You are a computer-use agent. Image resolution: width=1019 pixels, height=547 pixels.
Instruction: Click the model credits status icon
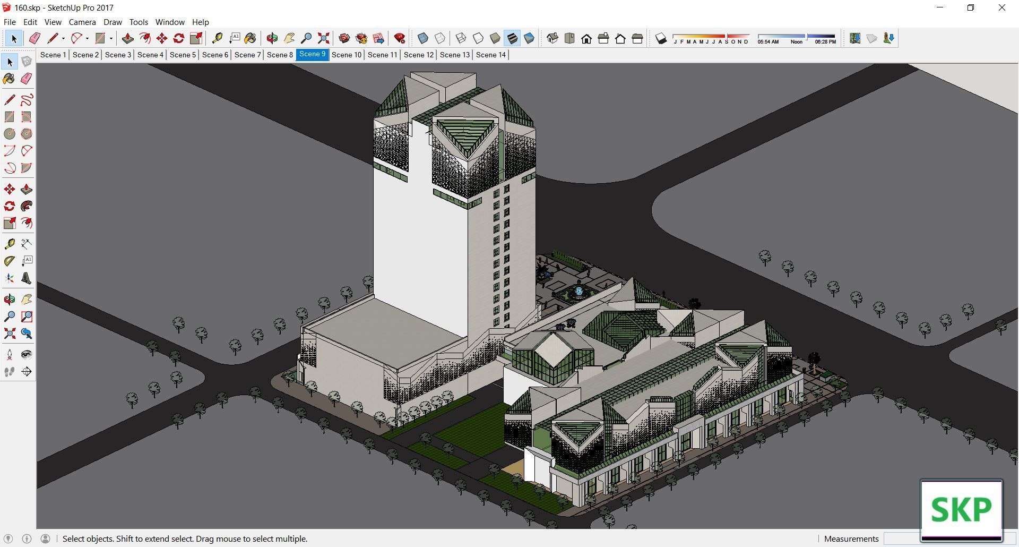[x=27, y=539]
